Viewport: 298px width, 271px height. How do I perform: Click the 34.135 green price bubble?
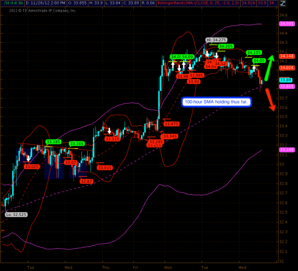click(x=254, y=52)
